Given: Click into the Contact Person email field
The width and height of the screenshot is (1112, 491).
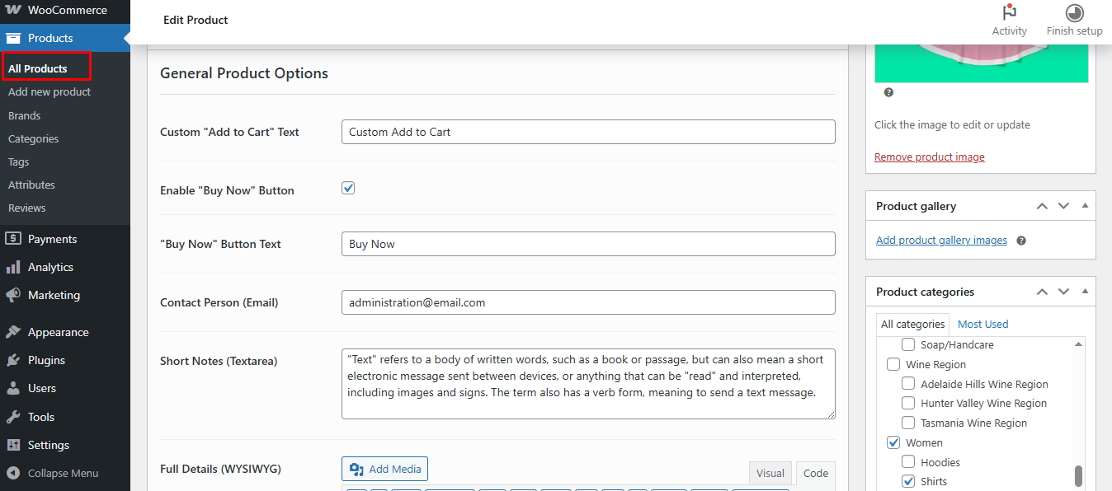Looking at the screenshot, I should pos(587,302).
